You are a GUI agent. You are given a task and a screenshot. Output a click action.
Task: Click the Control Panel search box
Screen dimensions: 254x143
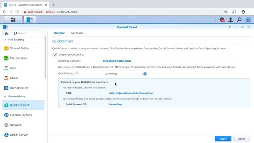tap(28, 33)
